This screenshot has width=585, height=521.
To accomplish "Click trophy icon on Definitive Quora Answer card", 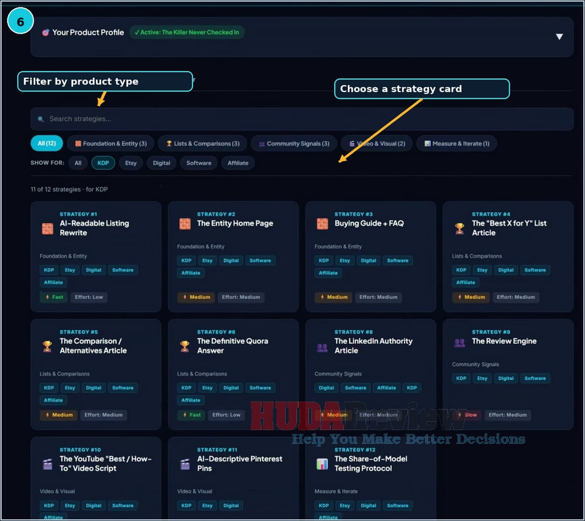I will [185, 346].
